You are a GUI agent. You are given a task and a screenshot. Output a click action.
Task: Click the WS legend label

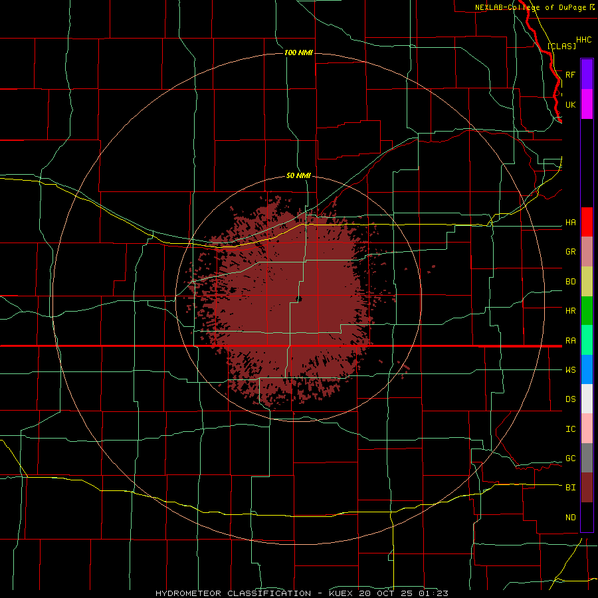[x=570, y=370]
